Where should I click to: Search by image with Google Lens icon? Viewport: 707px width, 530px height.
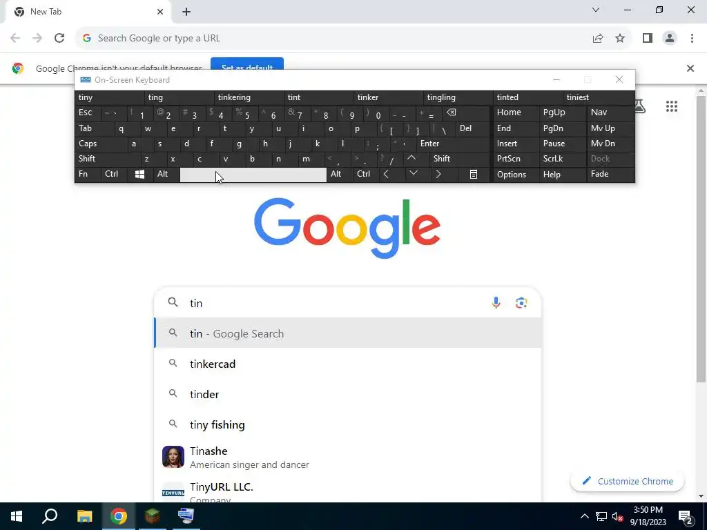(x=521, y=303)
